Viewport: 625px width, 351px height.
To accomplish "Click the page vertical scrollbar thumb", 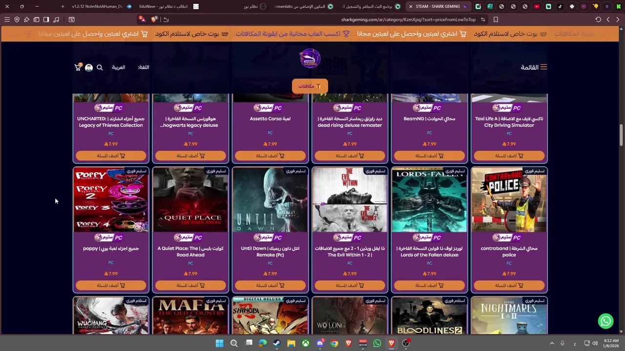I will coord(621,135).
